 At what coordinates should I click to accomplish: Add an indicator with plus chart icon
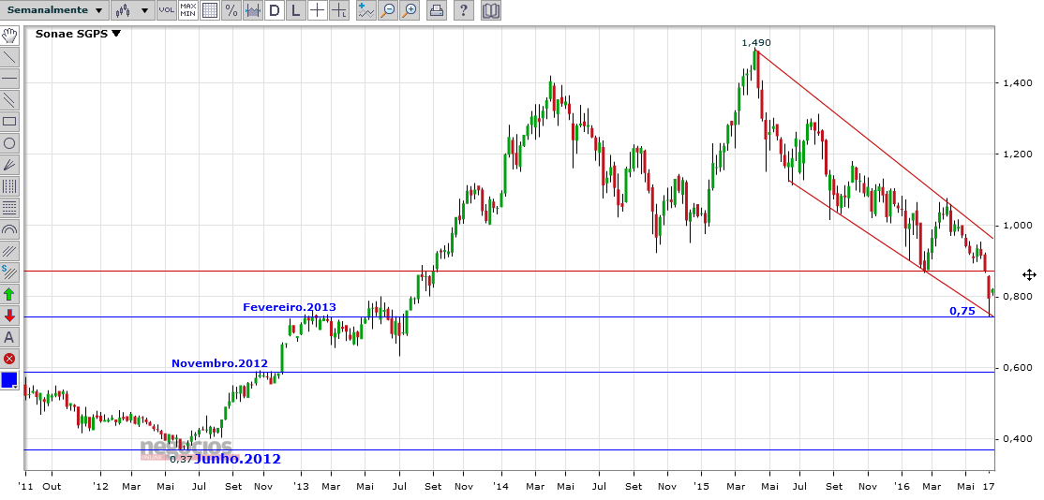[x=365, y=10]
